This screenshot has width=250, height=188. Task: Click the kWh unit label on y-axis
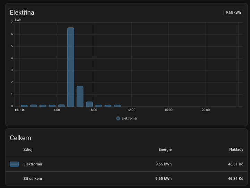(x=18, y=20)
